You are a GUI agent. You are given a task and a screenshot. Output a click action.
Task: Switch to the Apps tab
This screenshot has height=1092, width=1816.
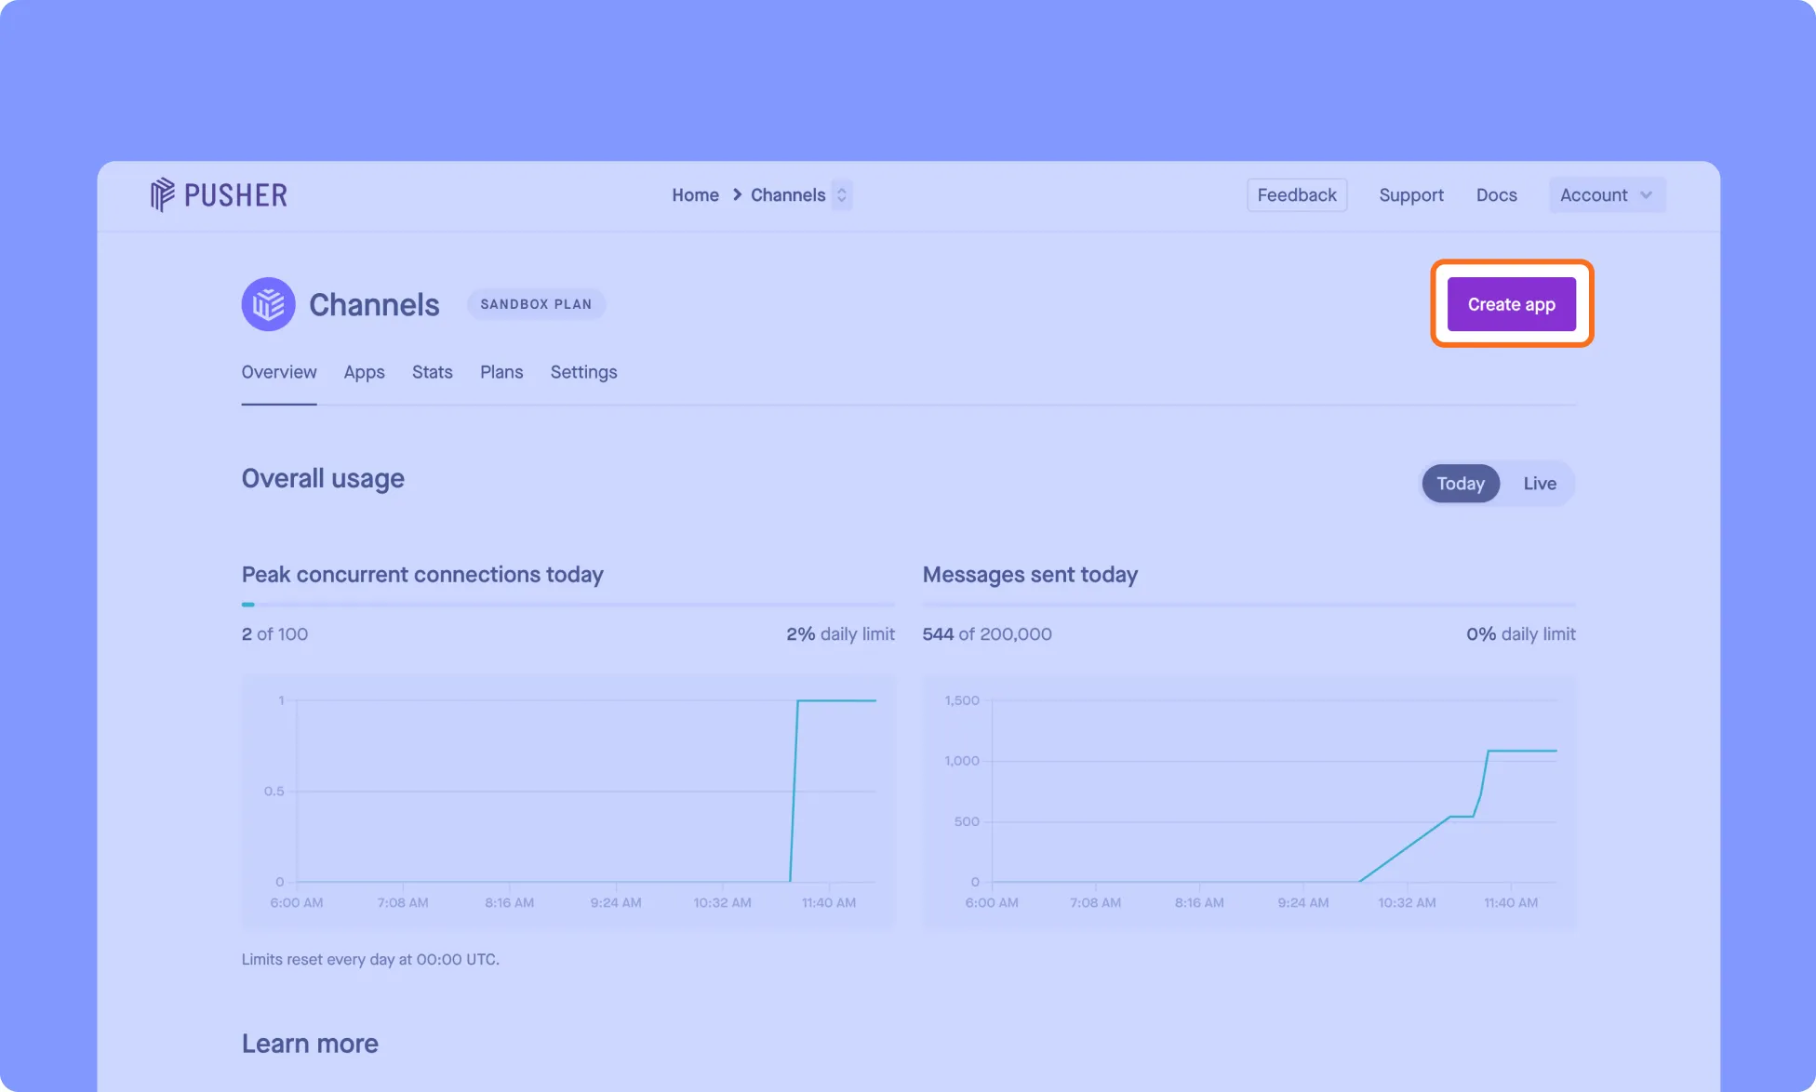(x=365, y=372)
